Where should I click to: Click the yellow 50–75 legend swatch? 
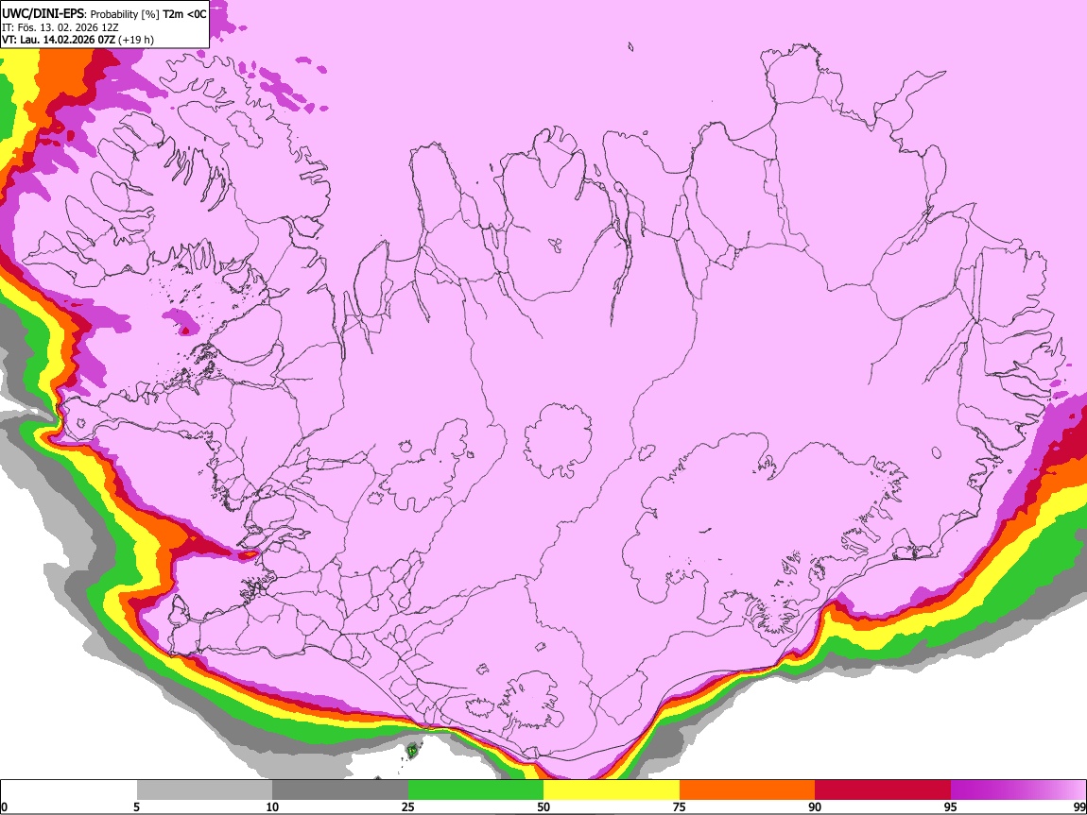coord(612,790)
